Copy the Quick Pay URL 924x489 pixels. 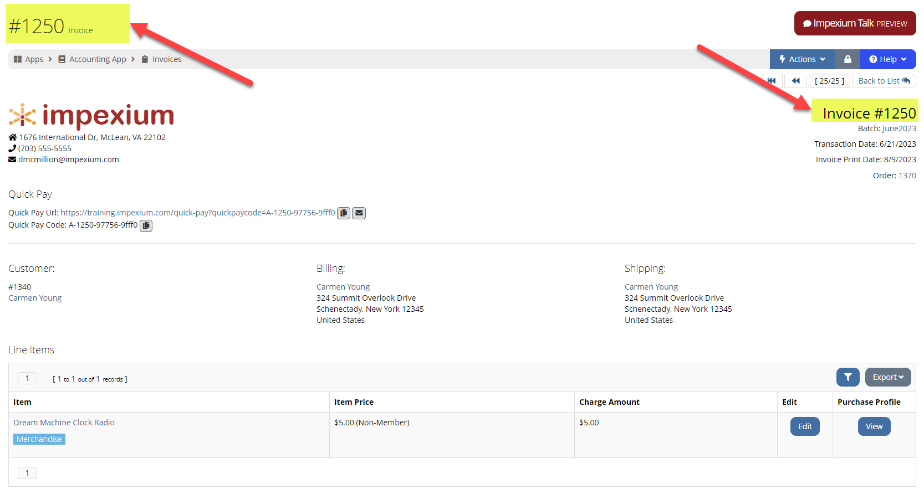click(344, 213)
